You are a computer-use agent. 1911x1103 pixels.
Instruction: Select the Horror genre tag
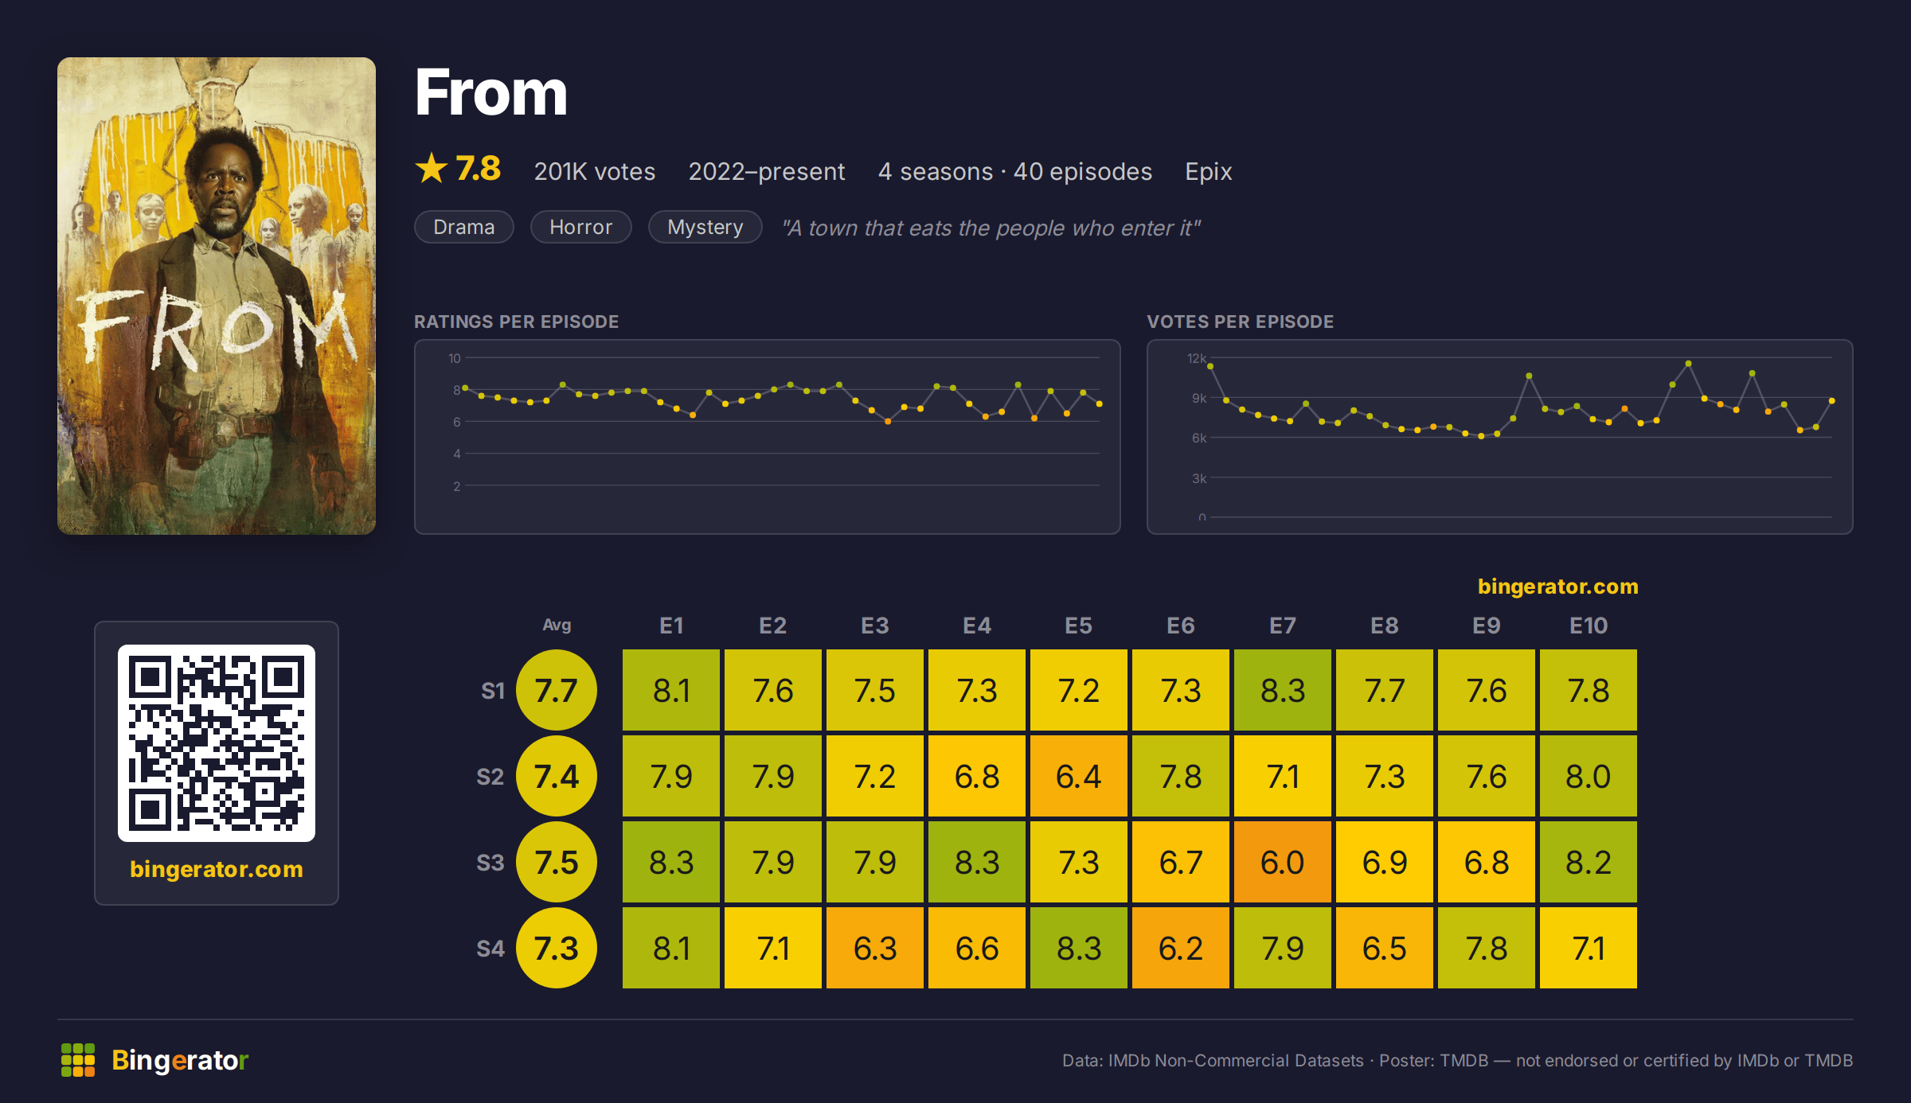[x=581, y=227]
